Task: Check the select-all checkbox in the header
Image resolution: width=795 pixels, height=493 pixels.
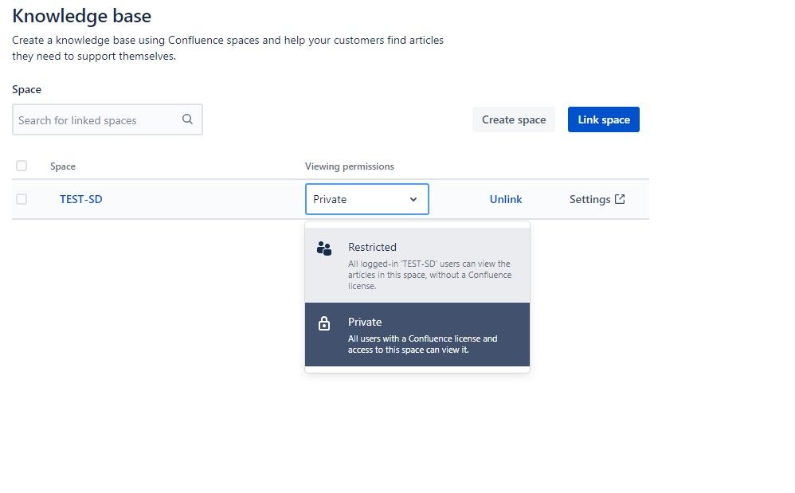Action: (x=22, y=165)
